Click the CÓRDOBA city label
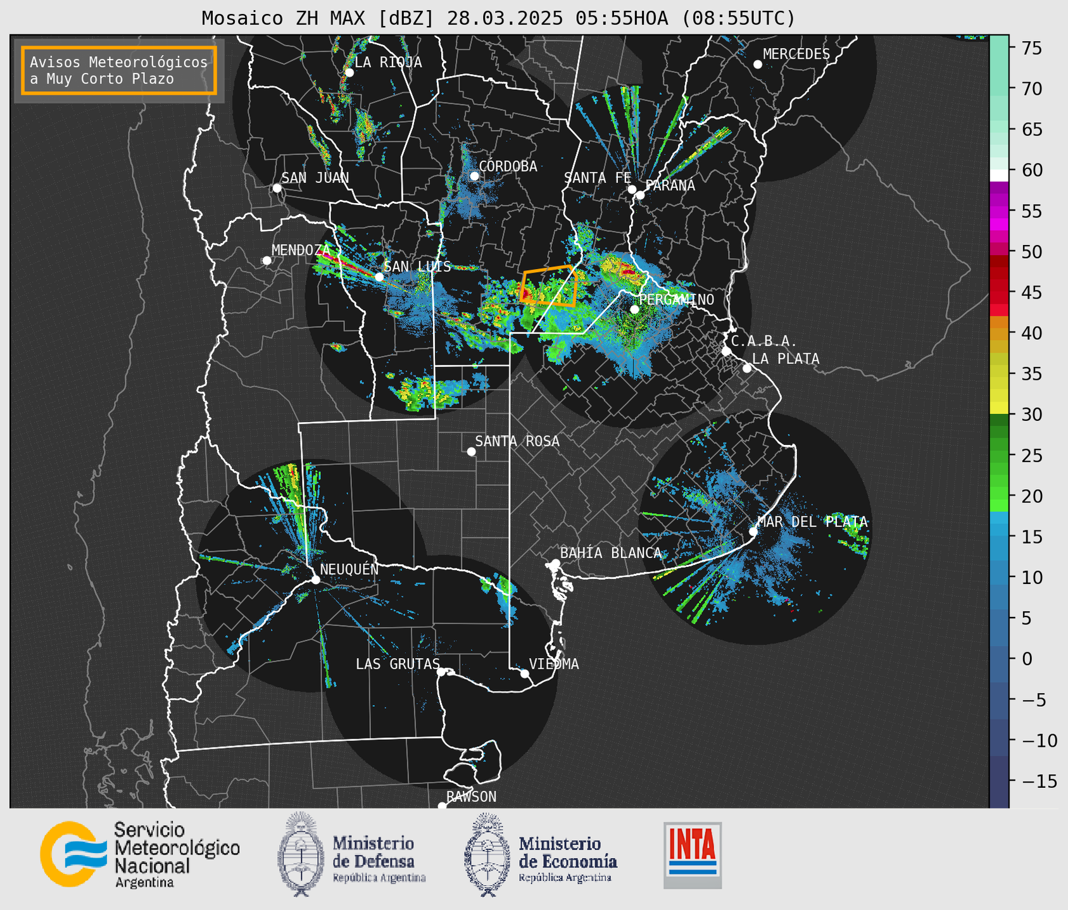The height and width of the screenshot is (910, 1068). click(x=508, y=166)
